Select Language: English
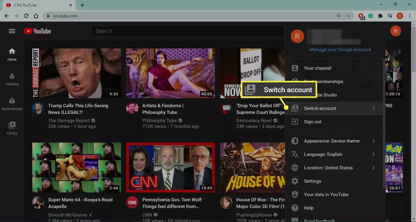 tap(334, 154)
